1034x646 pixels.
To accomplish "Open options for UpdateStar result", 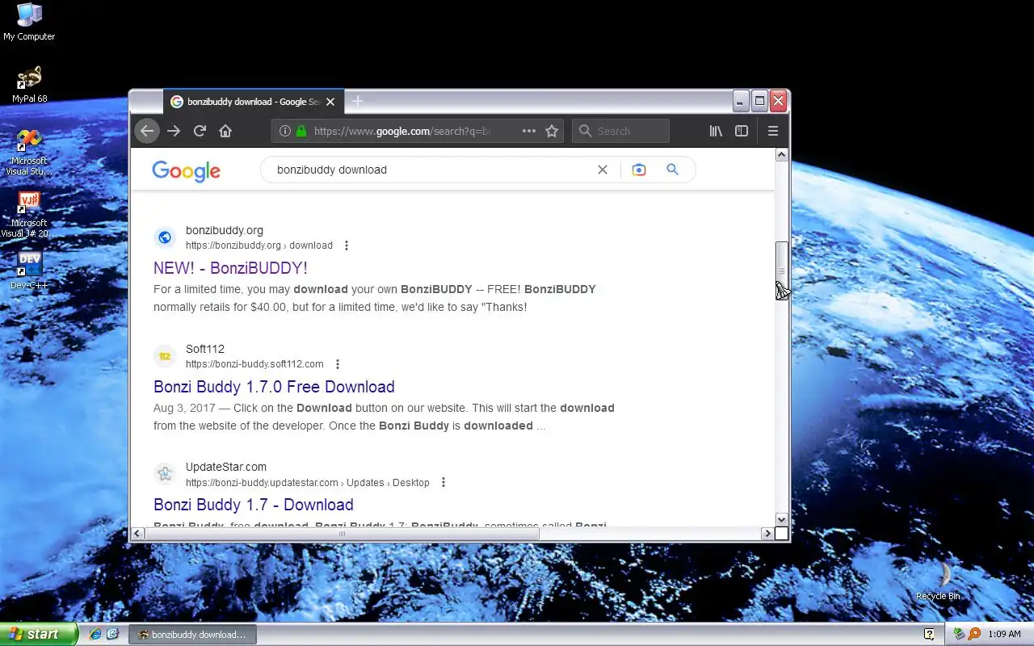I will pyautogui.click(x=443, y=482).
